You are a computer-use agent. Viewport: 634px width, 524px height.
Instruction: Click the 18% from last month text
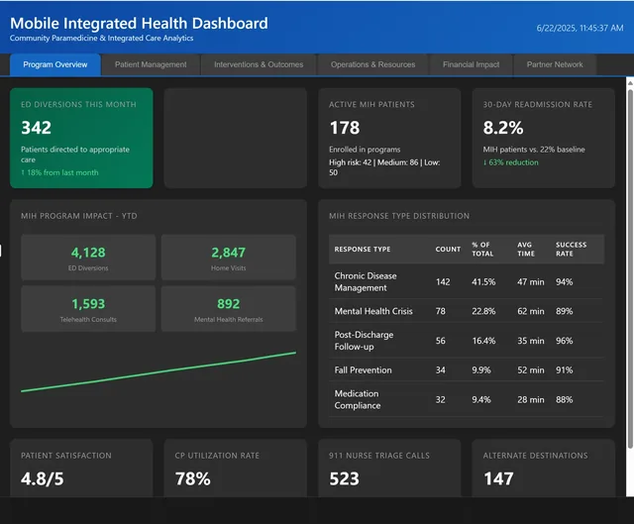pyautogui.click(x=59, y=172)
